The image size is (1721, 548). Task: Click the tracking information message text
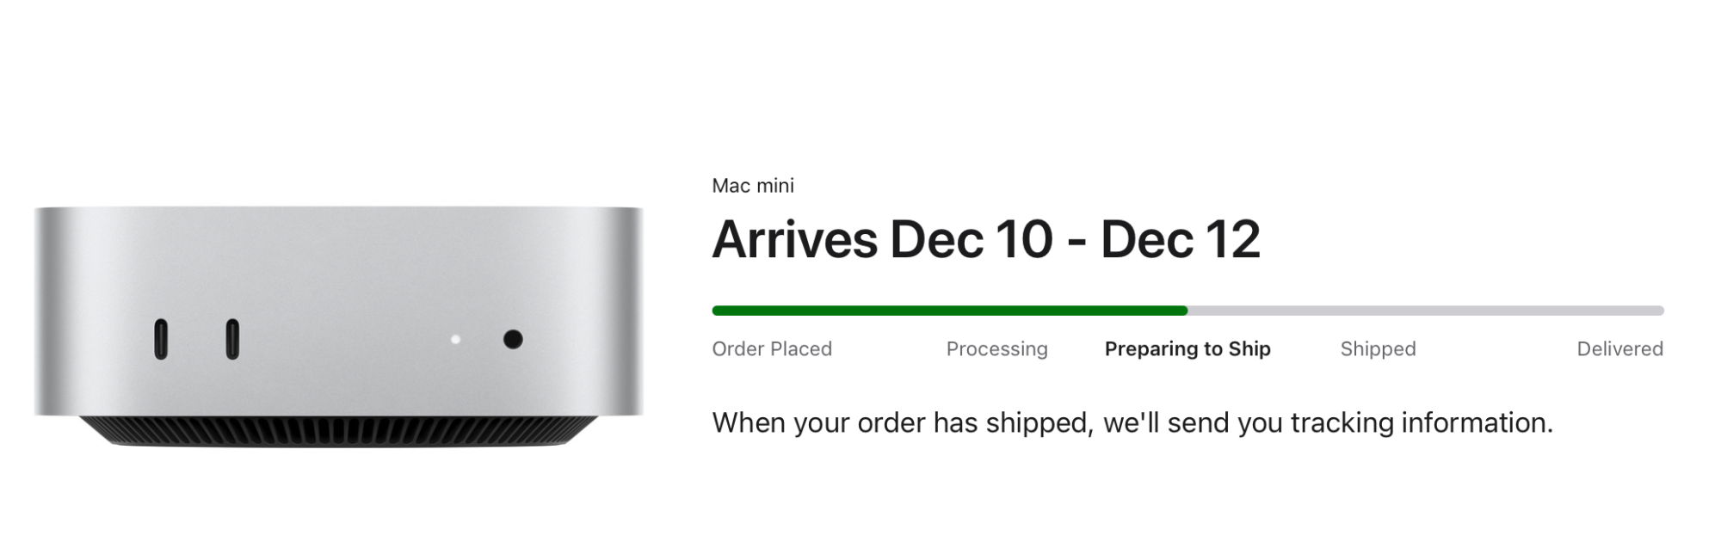pyautogui.click(x=1132, y=423)
